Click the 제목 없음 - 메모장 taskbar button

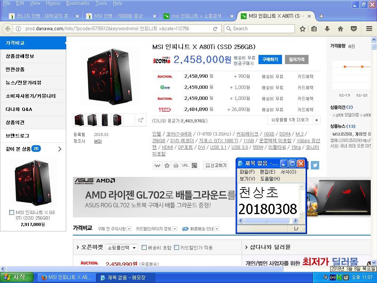coord(126,277)
